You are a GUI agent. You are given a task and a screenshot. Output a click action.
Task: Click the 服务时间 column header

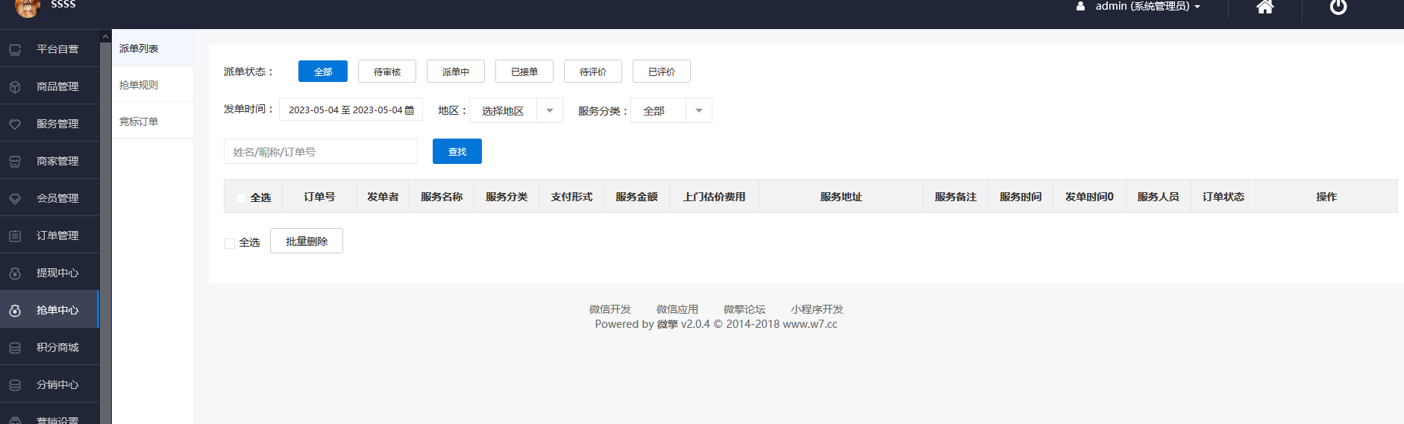[x=1021, y=197]
